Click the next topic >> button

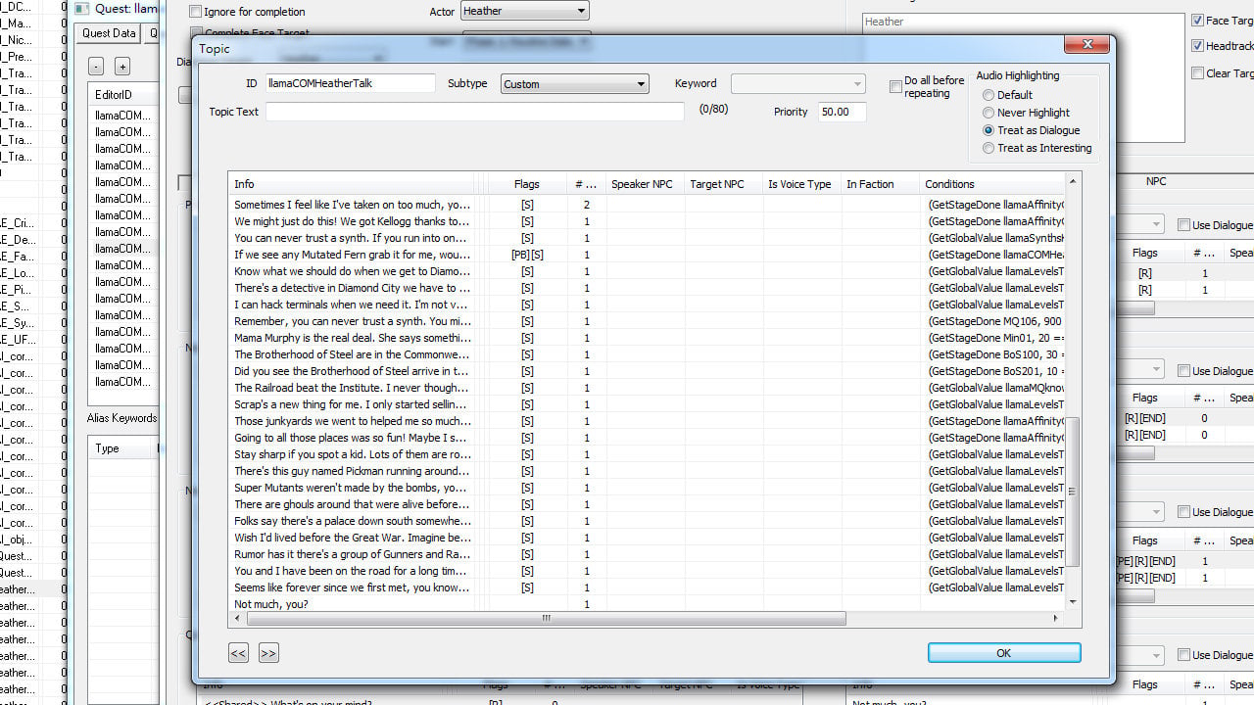click(x=268, y=653)
